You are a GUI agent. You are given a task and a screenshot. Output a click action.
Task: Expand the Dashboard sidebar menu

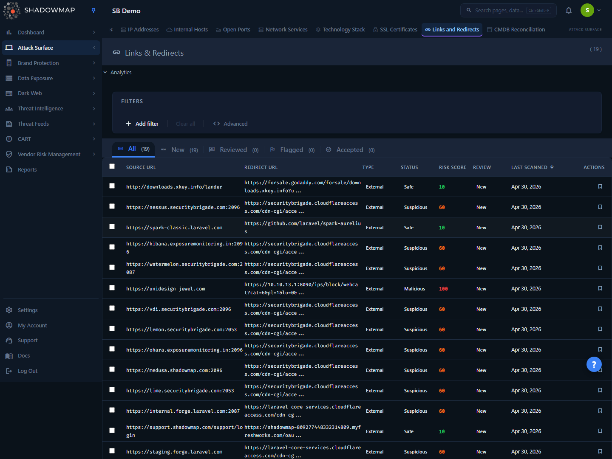(x=94, y=32)
